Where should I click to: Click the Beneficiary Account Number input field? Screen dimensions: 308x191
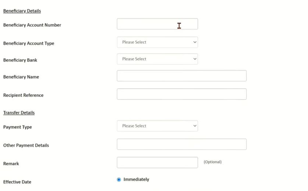click(x=157, y=24)
